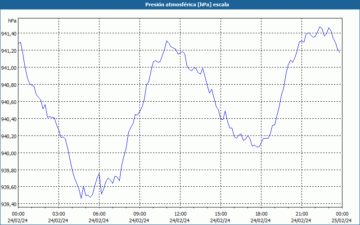Select the 940,80 y-axis value
360x225 pixels.
point(9,85)
